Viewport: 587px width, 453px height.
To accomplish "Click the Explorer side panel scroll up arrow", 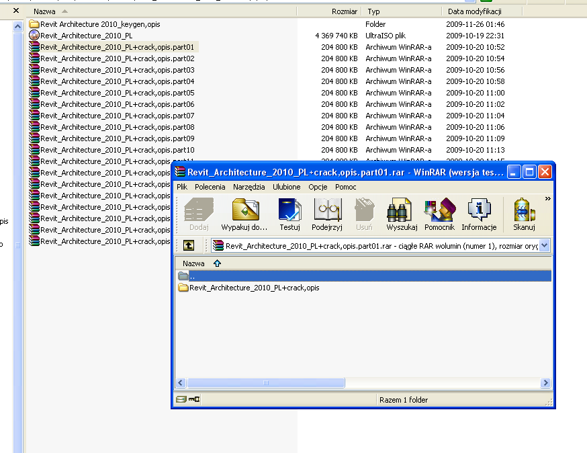I will [17, 26].
